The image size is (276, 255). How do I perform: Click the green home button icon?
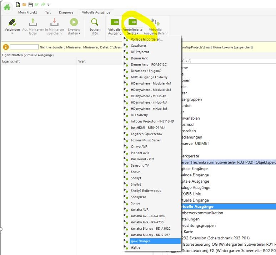[x=7, y=7]
